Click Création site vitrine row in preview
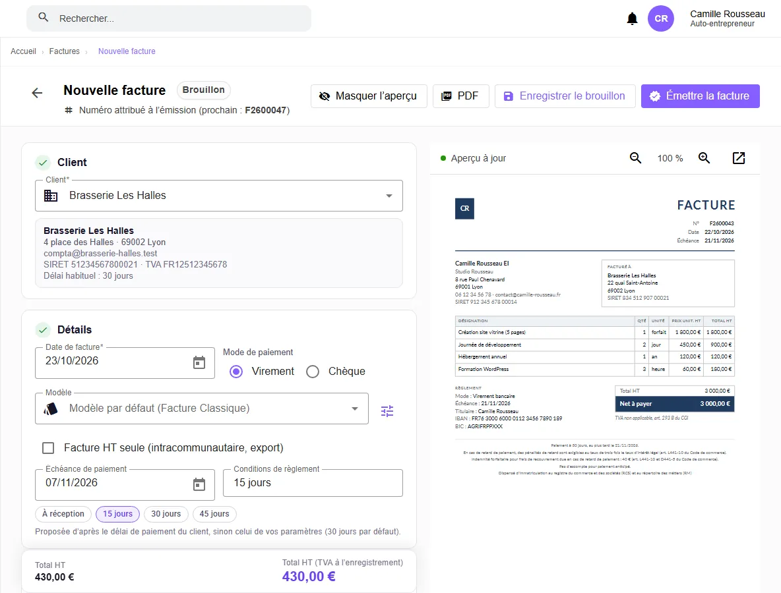 click(x=594, y=332)
